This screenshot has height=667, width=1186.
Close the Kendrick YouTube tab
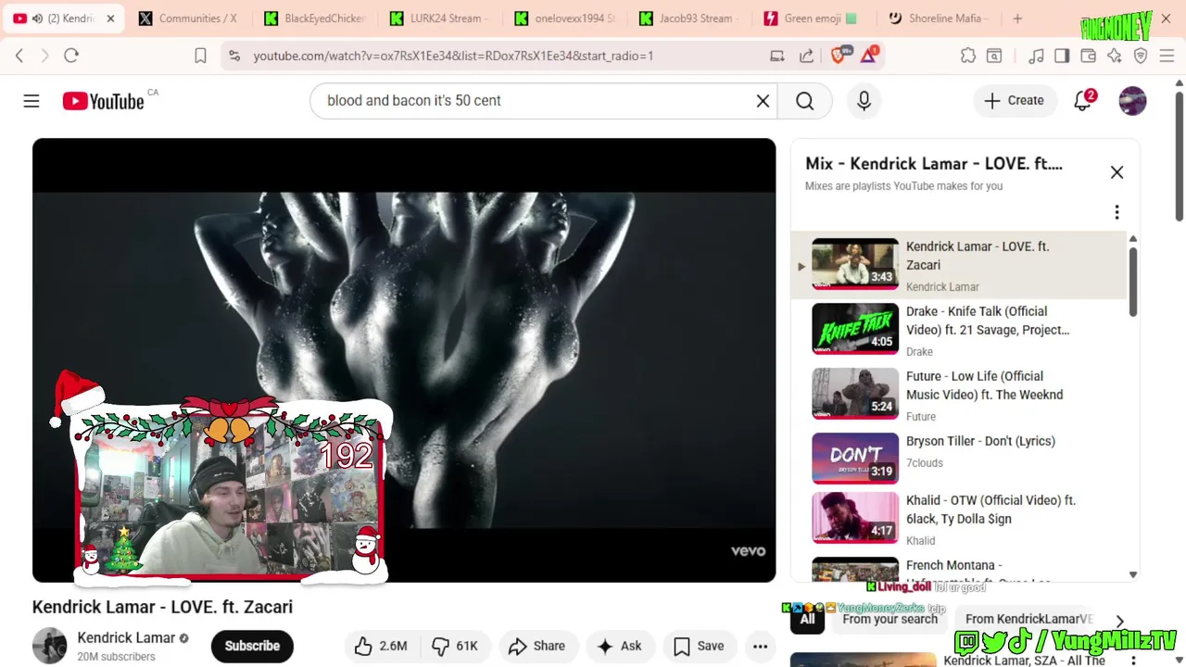(x=110, y=19)
